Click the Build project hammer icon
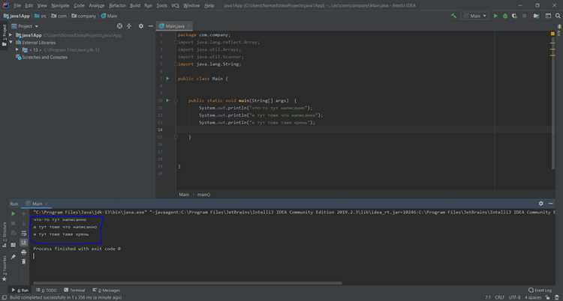 click(x=453, y=16)
